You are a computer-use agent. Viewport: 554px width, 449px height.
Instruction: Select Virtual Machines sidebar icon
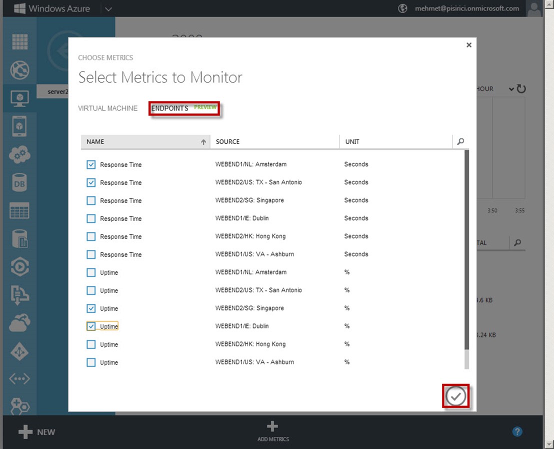20,98
